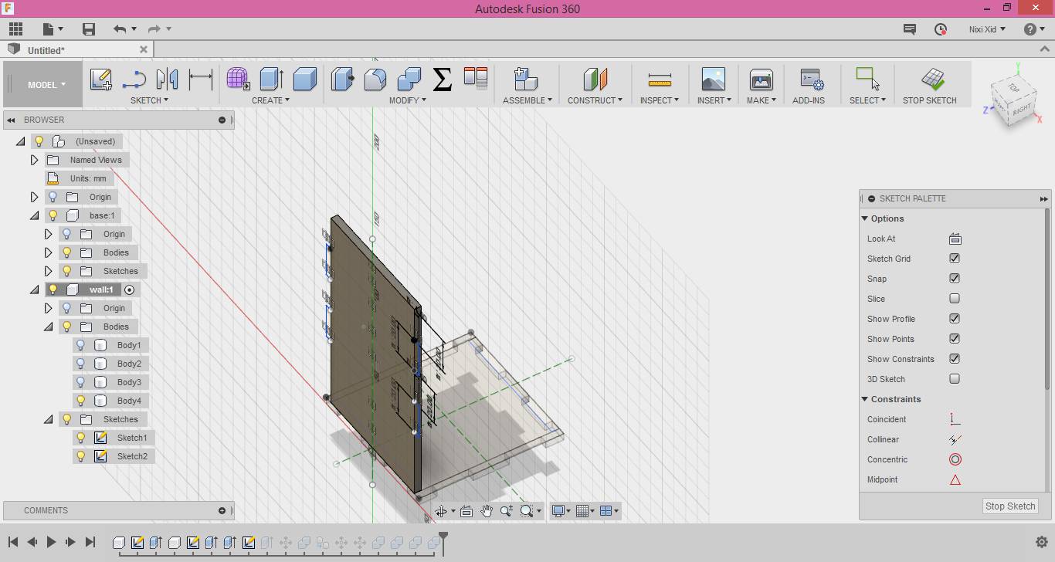Click the New Component assemble icon
This screenshot has height=562, width=1055.
[525, 79]
